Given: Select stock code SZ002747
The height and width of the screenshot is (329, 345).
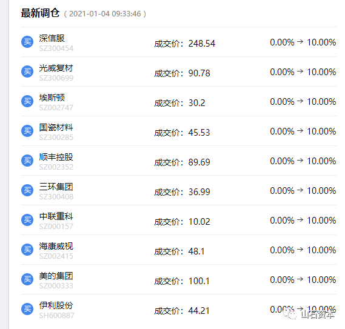Looking at the screenshot, I should tap(56, 108).
